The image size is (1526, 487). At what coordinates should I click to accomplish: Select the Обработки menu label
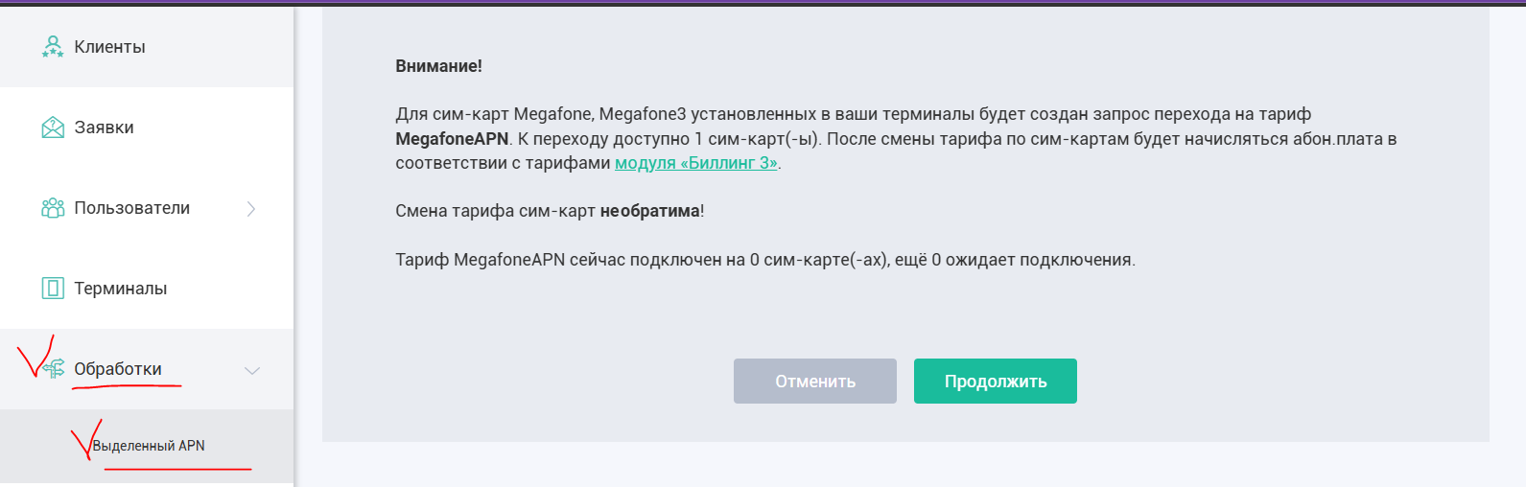(x=118, y=369)
